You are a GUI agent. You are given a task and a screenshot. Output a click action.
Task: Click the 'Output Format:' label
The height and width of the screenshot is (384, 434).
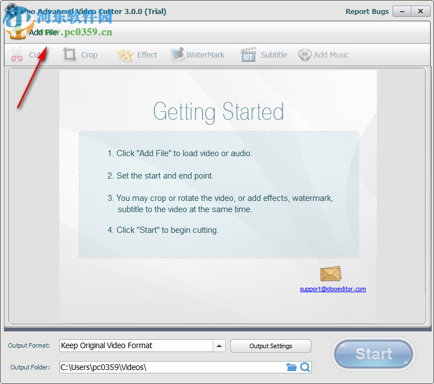[29, 345]
